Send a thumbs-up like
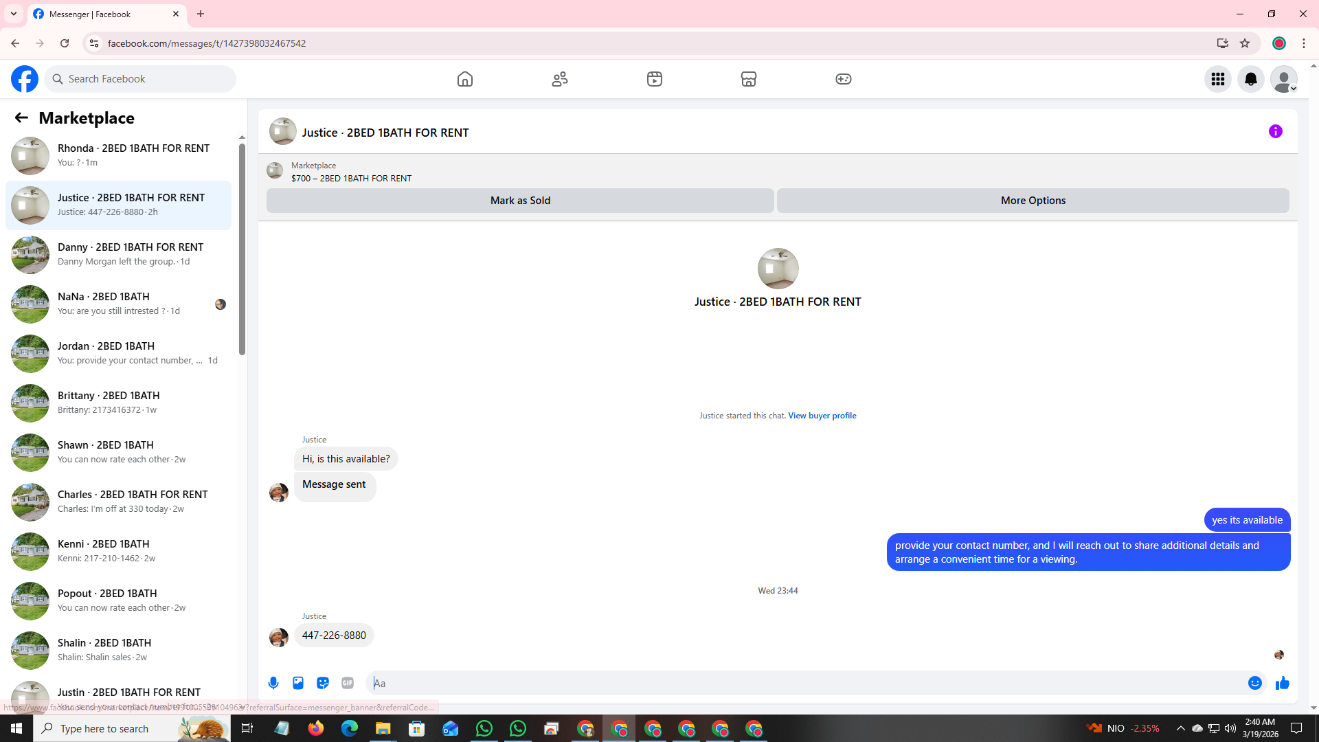1319x742 pixels. pyautogui.click(x=1282, y=683)
